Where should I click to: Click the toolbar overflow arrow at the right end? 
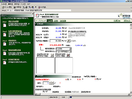(x=131, y=8)
